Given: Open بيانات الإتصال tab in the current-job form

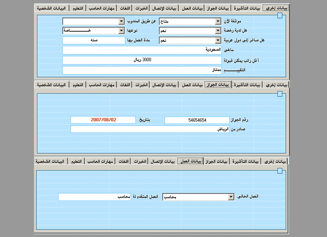Looking at the screenshot, I should click(x=162, y=161).
